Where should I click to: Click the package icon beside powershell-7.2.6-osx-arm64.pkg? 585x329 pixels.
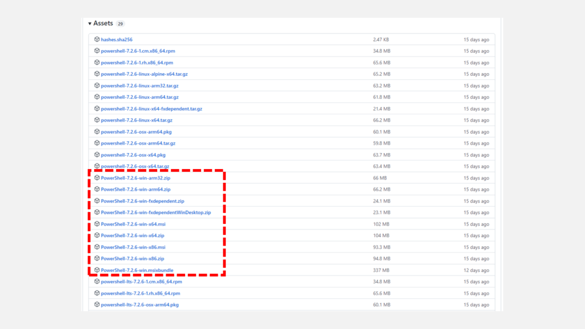pos(97,132)
